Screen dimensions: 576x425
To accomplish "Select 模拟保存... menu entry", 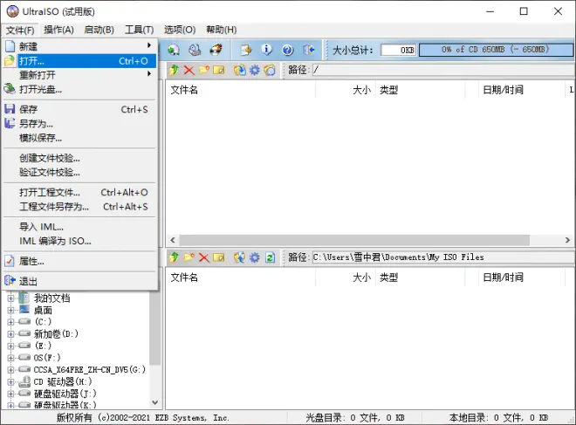I will (79, 138).
